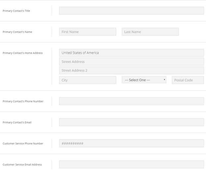Click the Primary Contact's Phone Number input box
Viewport: 206px width, 170px height.
131,101
